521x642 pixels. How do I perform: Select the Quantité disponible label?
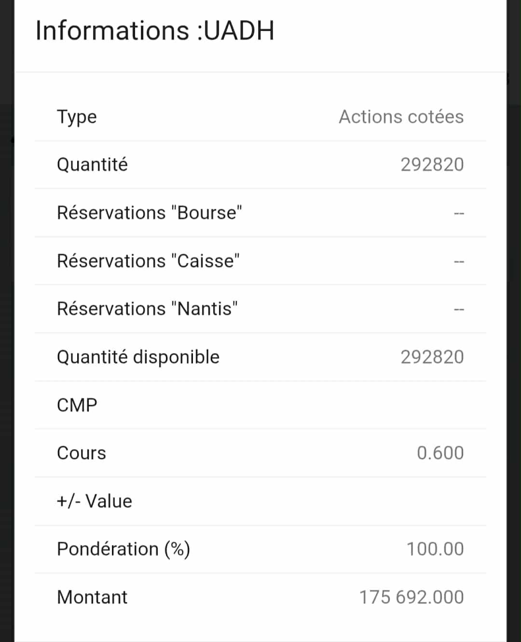(138, 357)
